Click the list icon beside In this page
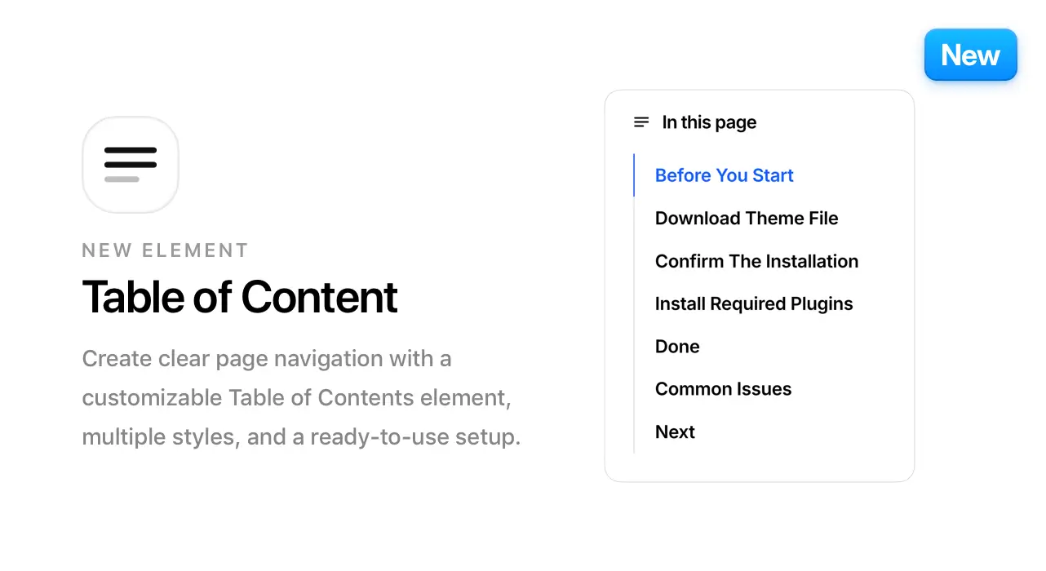The width and height of the screenshot is (1046, 571). 641,122
